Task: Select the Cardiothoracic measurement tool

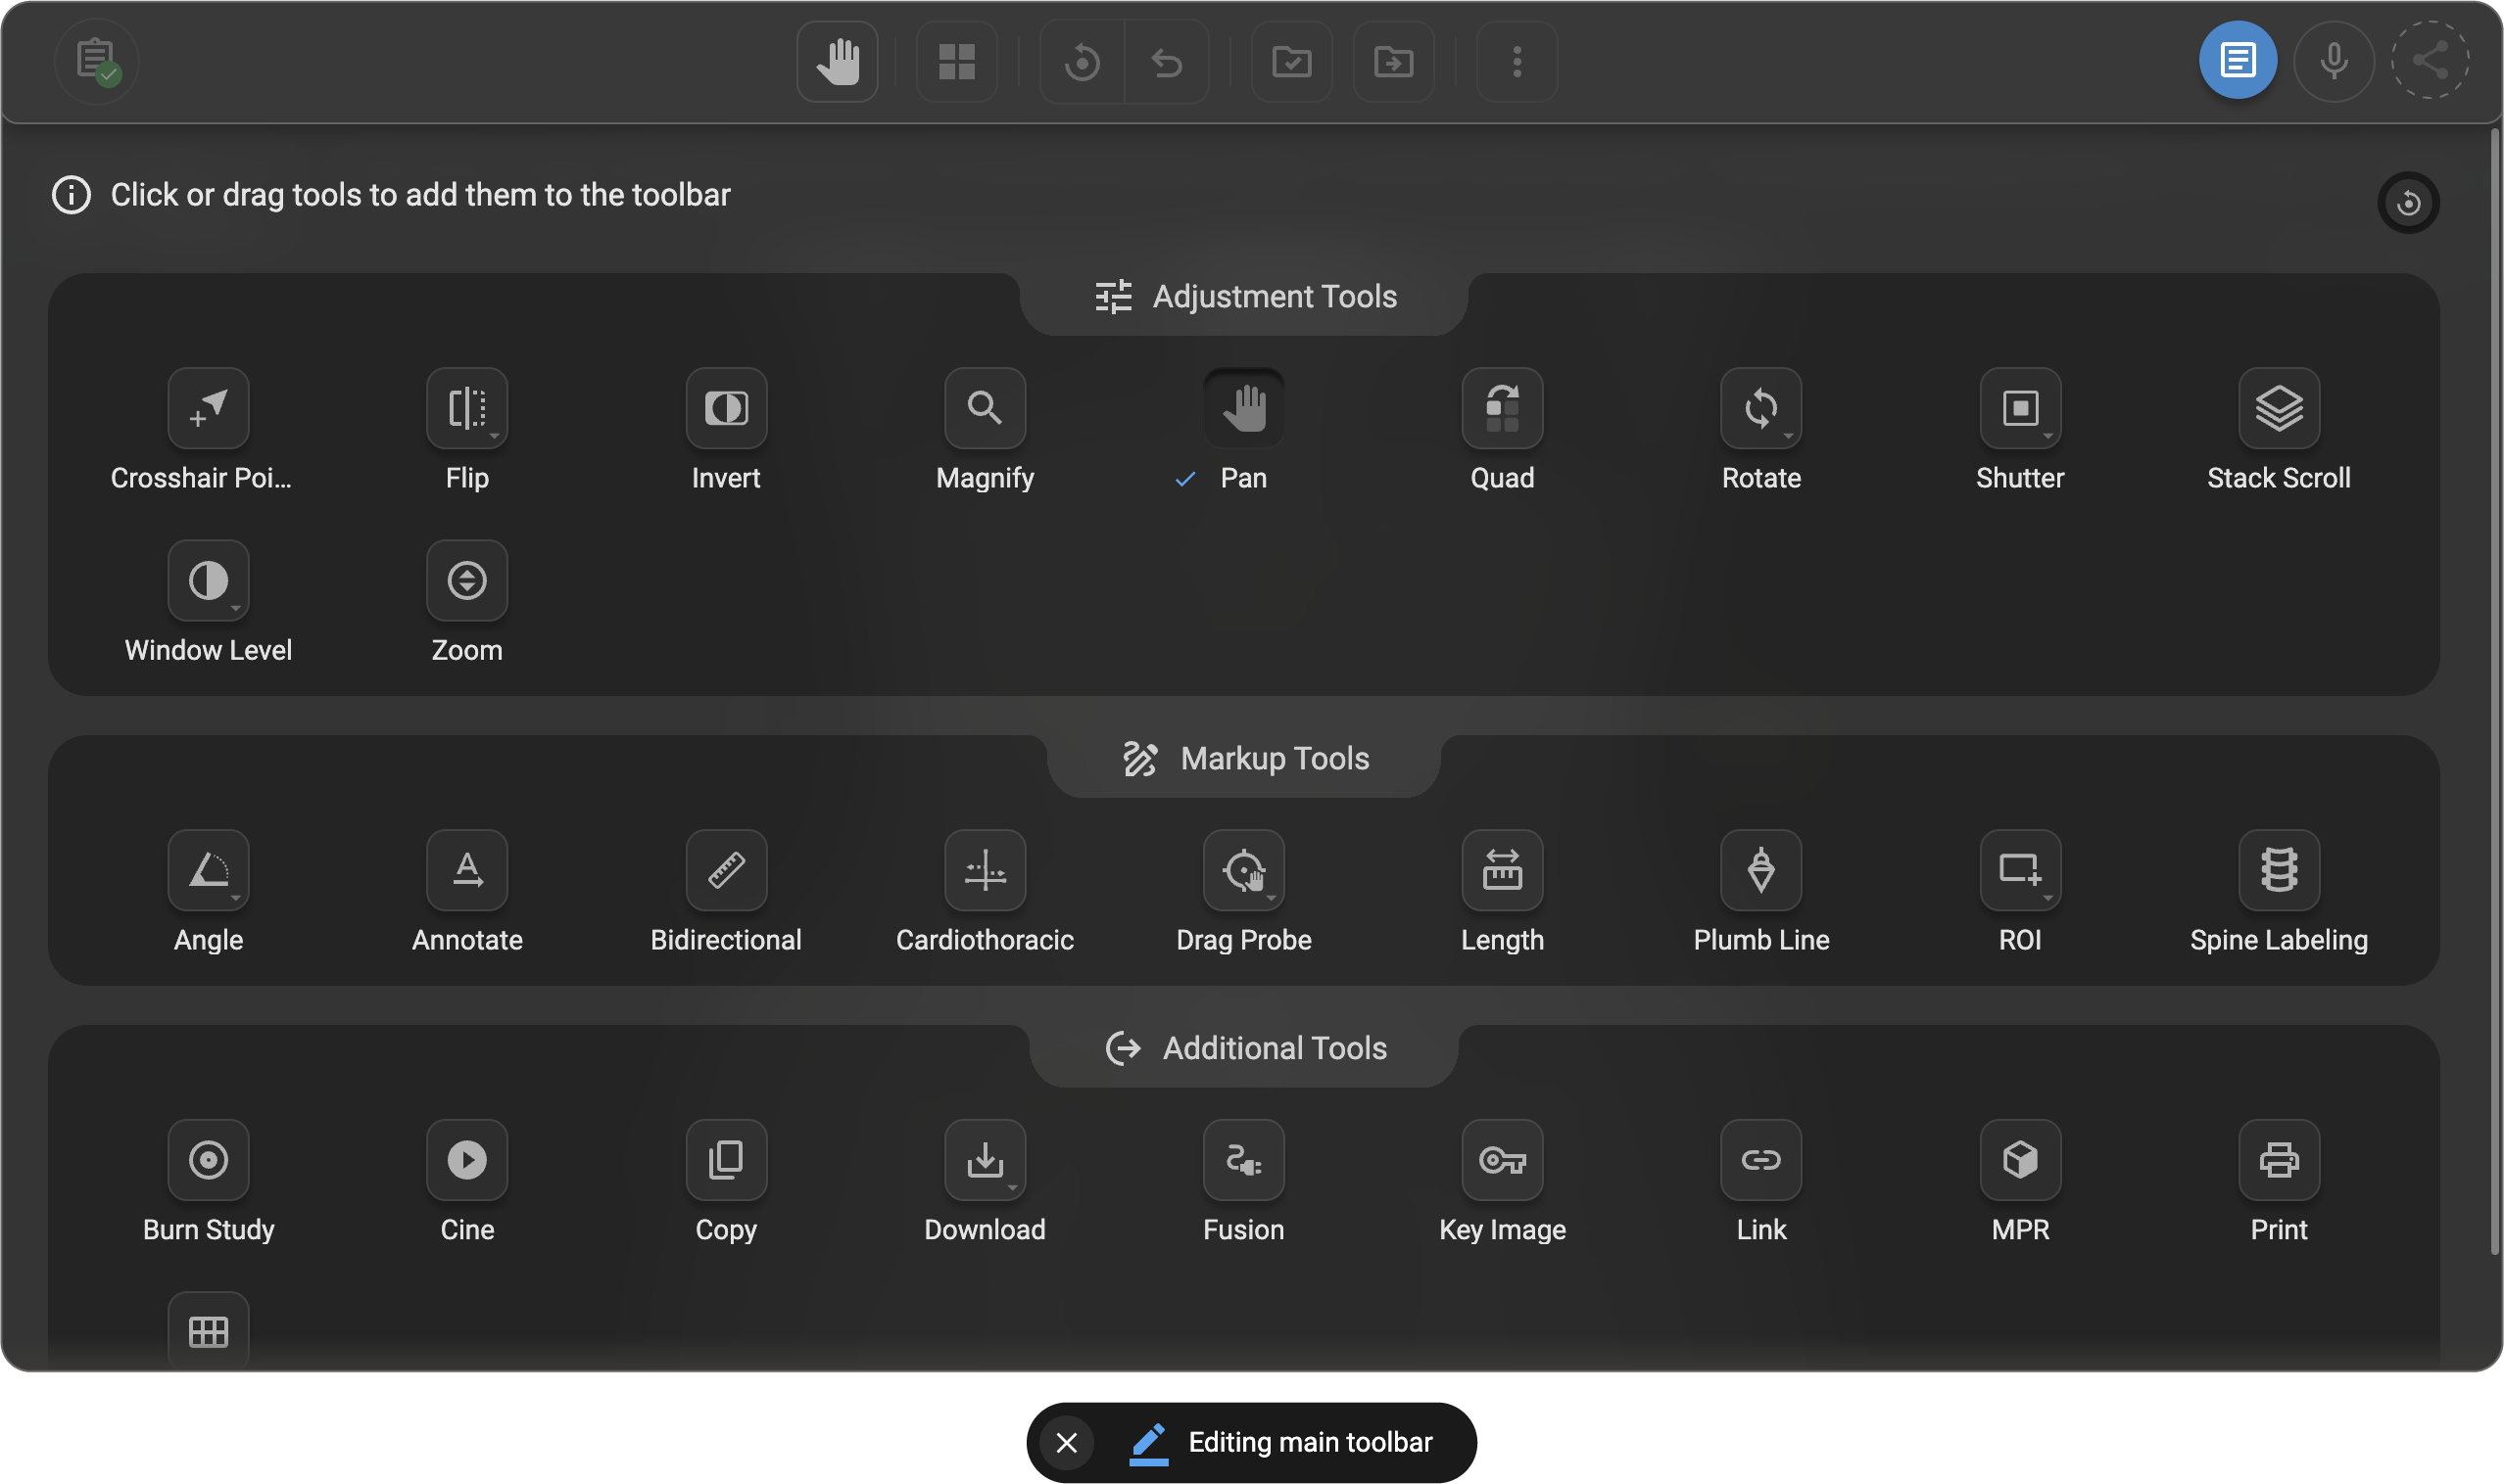Action: pyautogui.click(x=985, y=871)
